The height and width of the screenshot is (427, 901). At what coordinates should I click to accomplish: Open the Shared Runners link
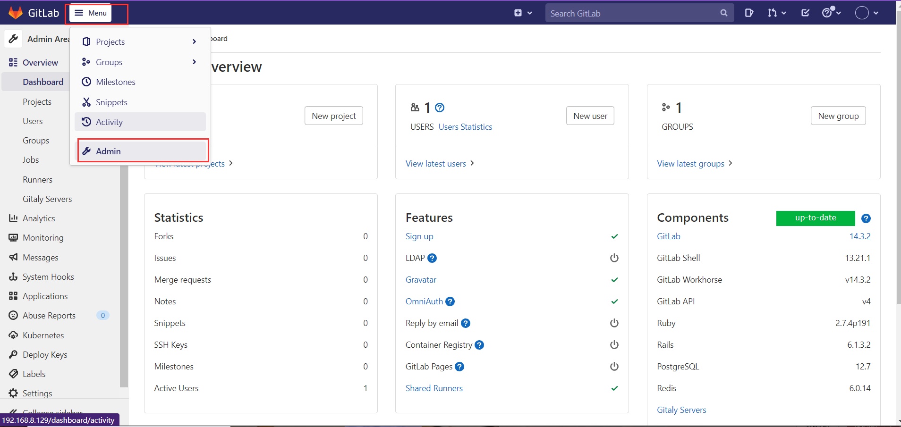(434, 388)
